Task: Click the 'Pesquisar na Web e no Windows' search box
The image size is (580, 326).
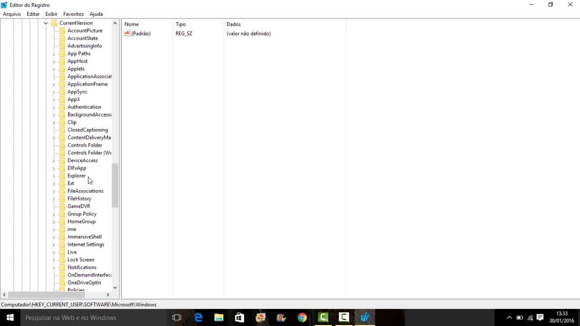Action: (x=93, y=317)
